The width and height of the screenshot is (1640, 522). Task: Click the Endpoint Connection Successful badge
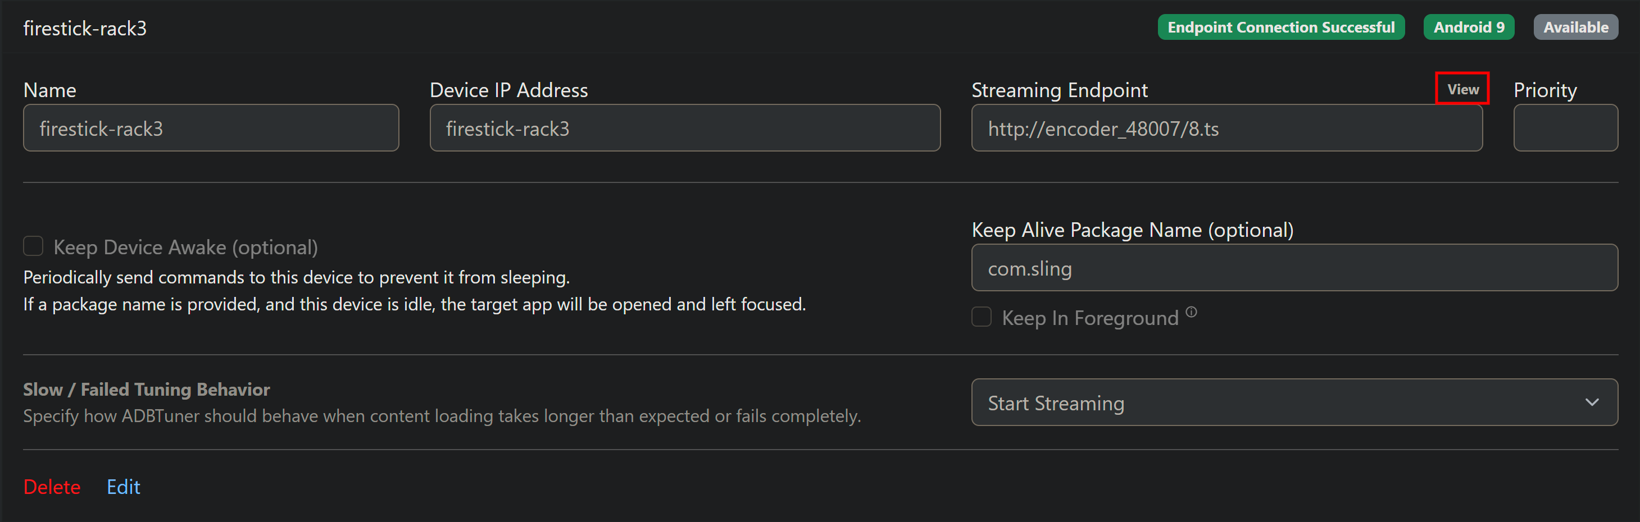(x=1280, y=28)
